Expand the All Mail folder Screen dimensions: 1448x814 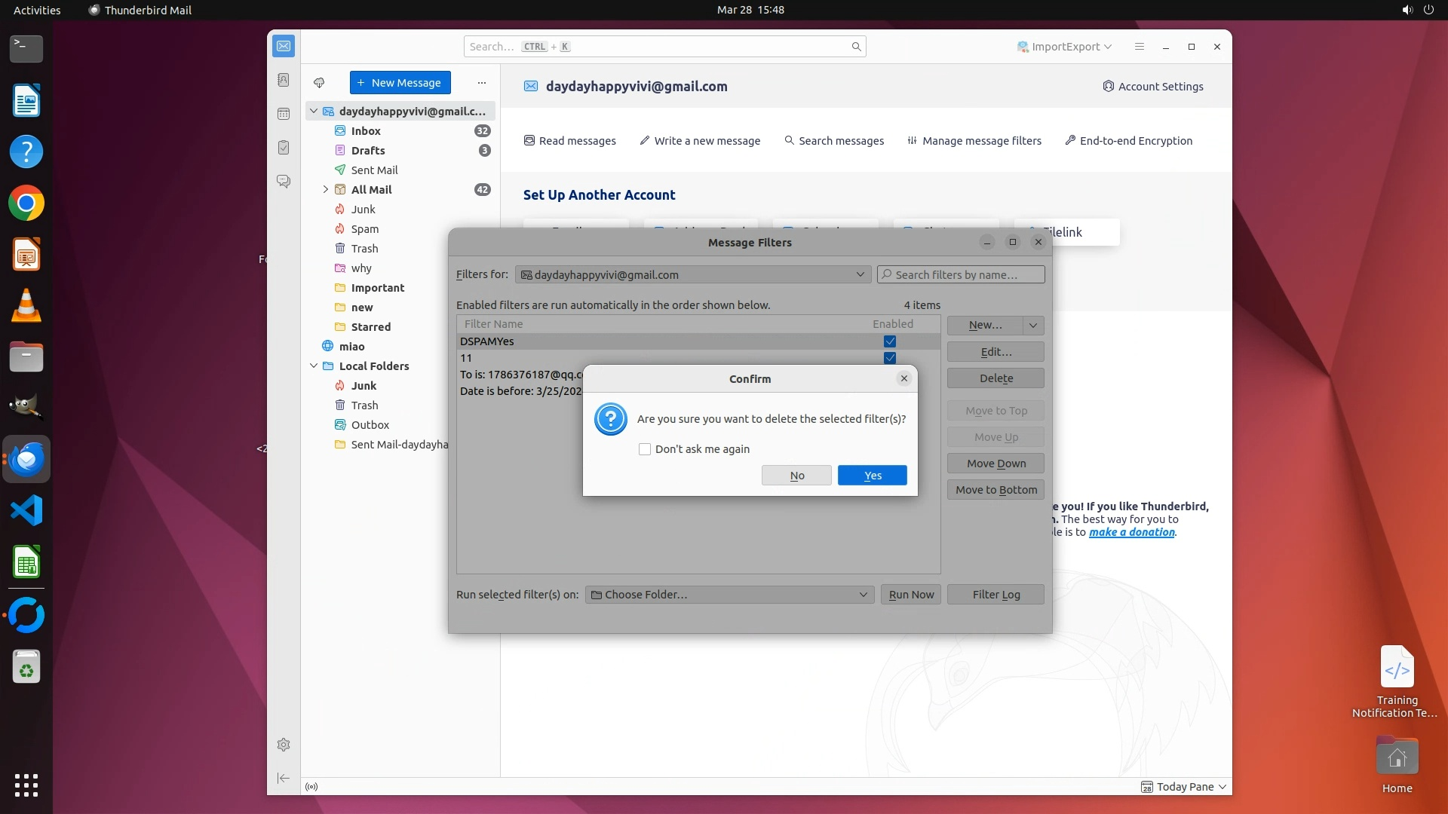click(326, 190)
